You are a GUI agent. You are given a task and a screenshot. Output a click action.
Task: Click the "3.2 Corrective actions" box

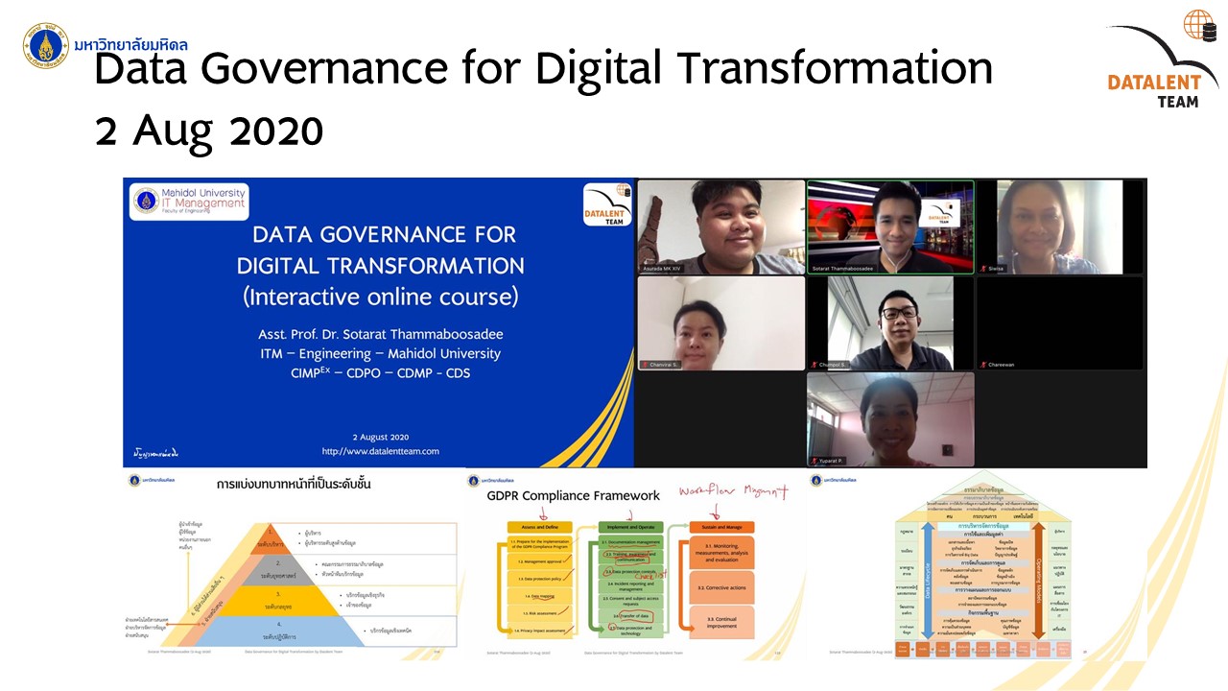tap(721, 587)
